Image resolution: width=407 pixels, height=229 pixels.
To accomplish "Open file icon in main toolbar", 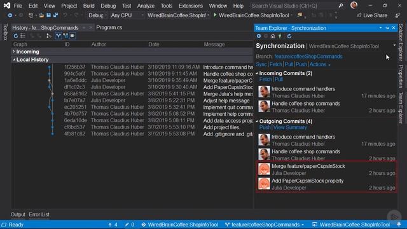I will click(x=41, y=15).
